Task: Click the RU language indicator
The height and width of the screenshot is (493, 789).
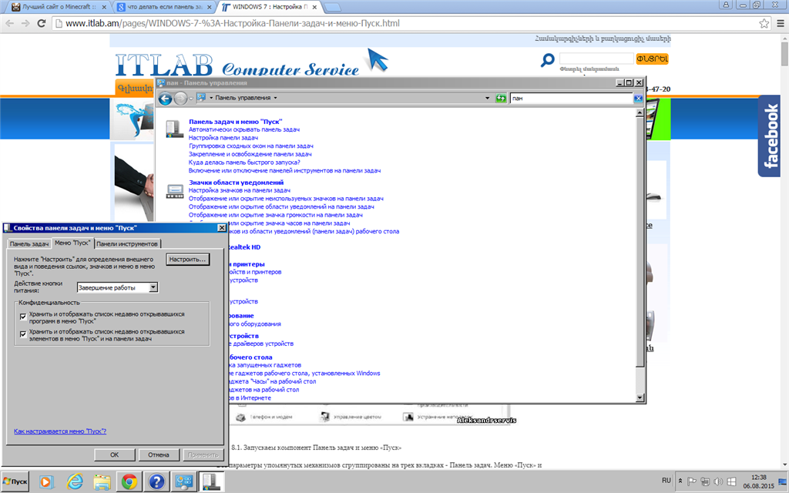Action: coord(666,481)
